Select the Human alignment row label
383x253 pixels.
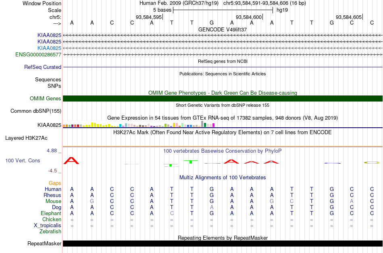(x=53, y=189)
